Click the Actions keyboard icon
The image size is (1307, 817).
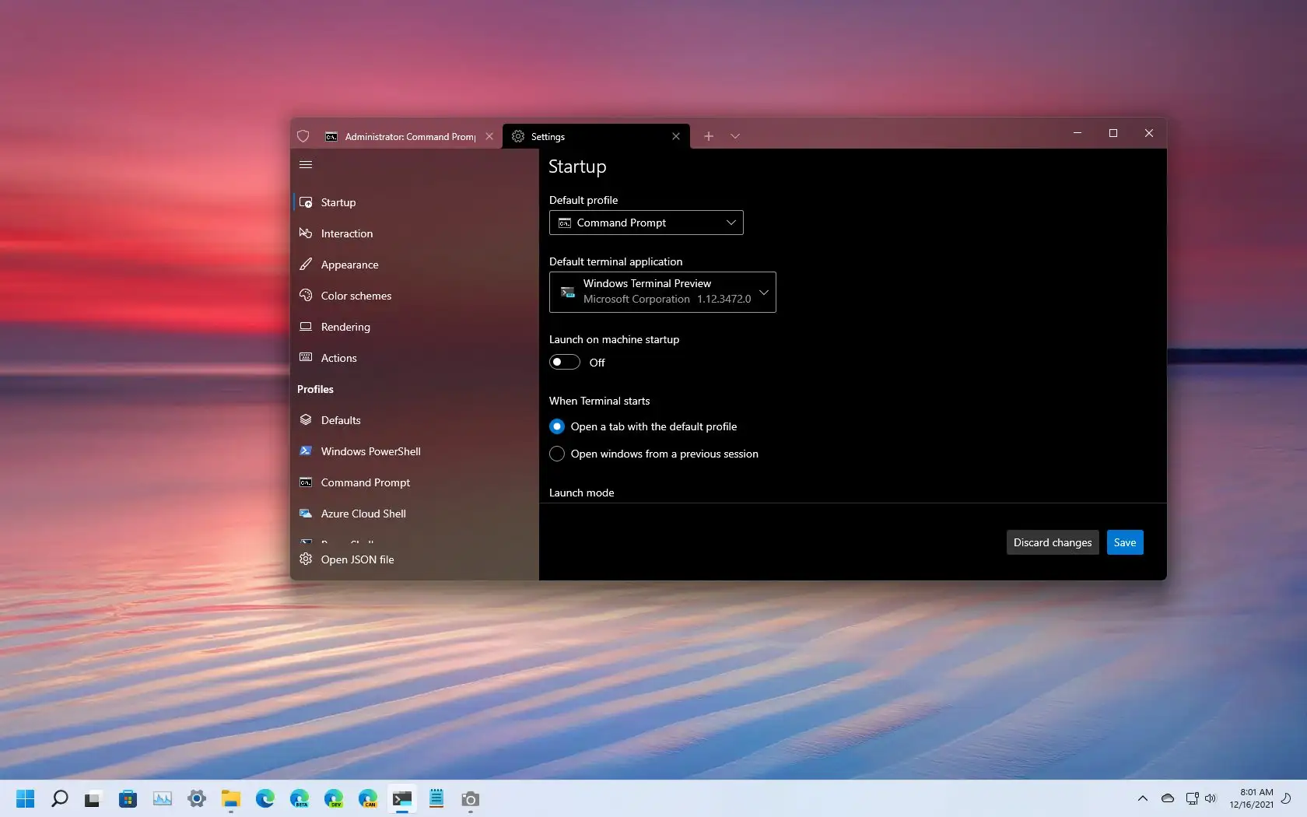(306, 358)
